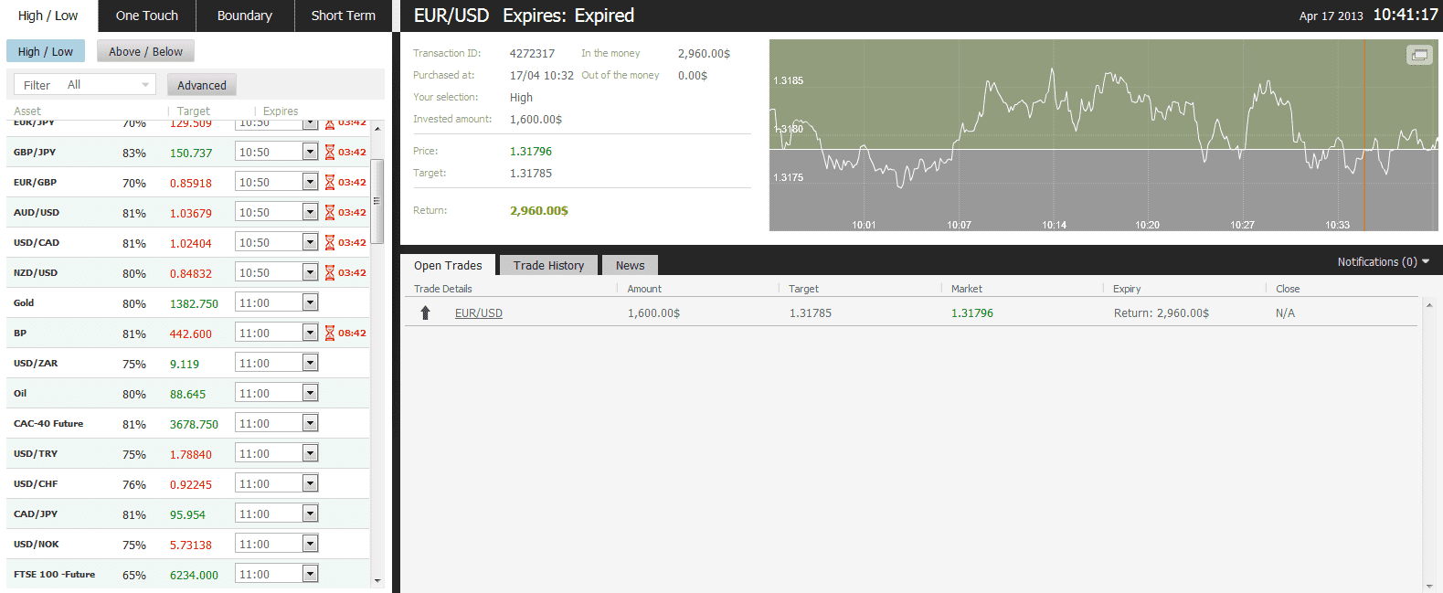Viewport: 1443px width, 593px height.
Task: Click open trades scroll up arrow
Action: point(1429,305)
